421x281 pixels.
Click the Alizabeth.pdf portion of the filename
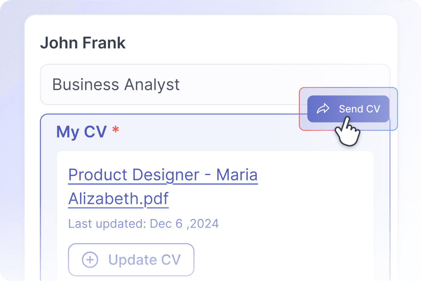pos(118,198)
